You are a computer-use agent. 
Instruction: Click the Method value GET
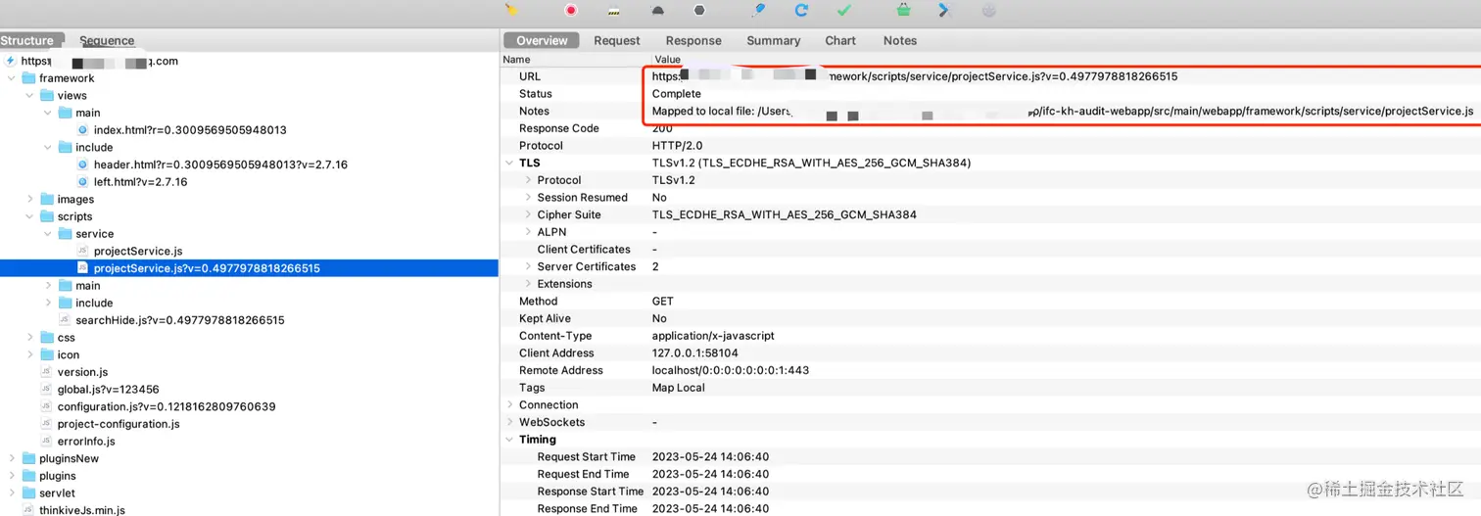(x=663, y=302)
